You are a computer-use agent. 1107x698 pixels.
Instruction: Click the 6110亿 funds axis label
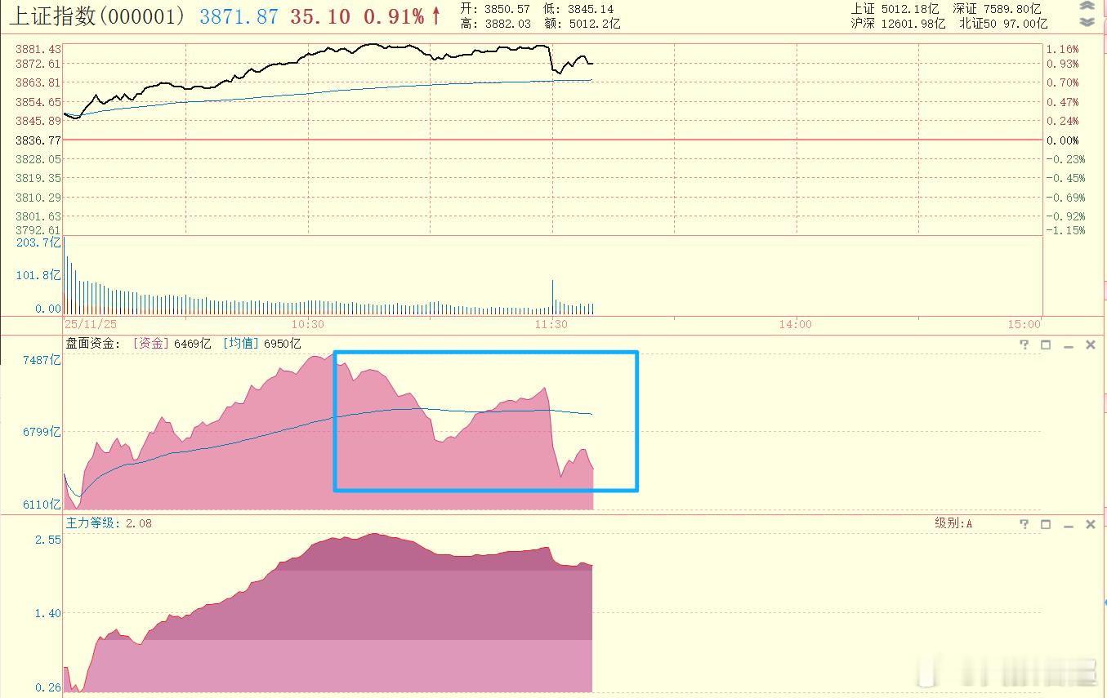(x=42, y=505)
